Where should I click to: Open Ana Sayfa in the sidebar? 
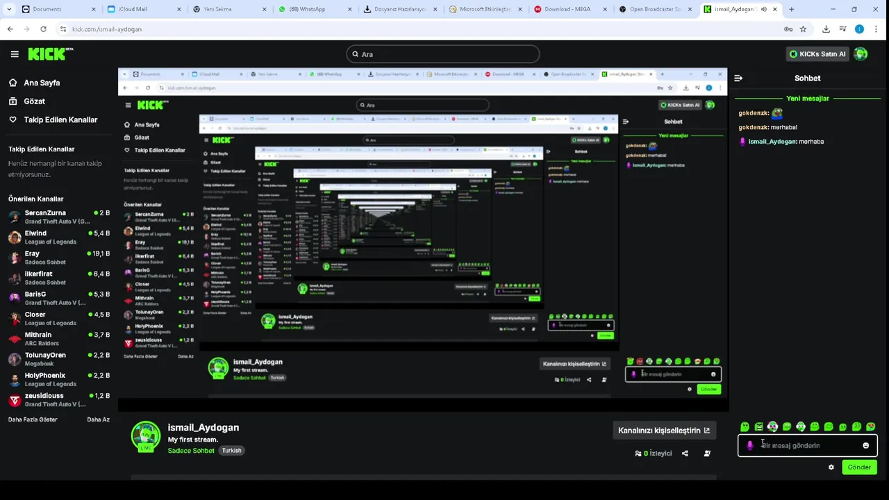pos(42,83)
